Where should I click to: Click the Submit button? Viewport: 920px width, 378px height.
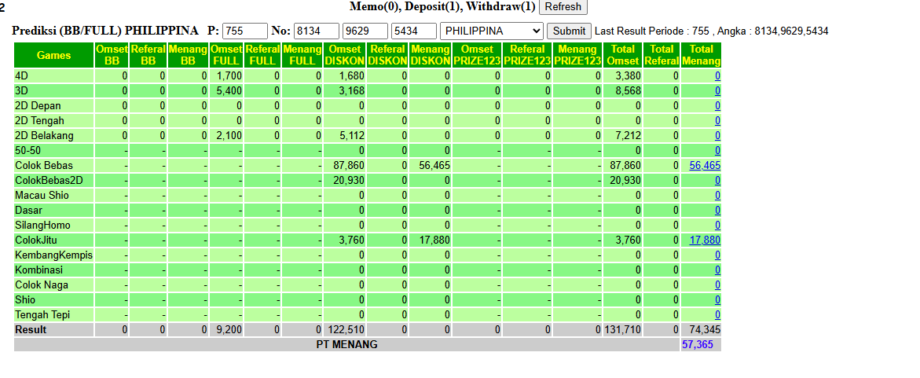point(569,31)
